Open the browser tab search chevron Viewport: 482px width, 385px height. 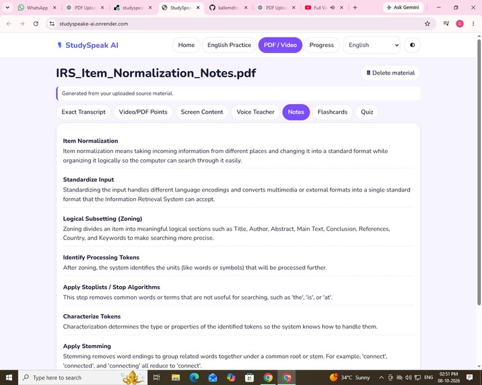(7, 7)
